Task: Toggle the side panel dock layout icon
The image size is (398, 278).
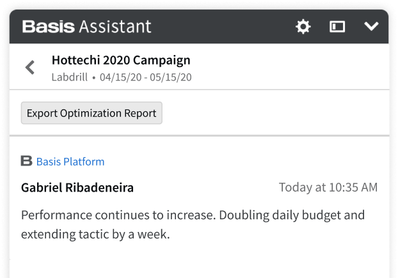Action: pyautogui.click(x=337, y=27)
